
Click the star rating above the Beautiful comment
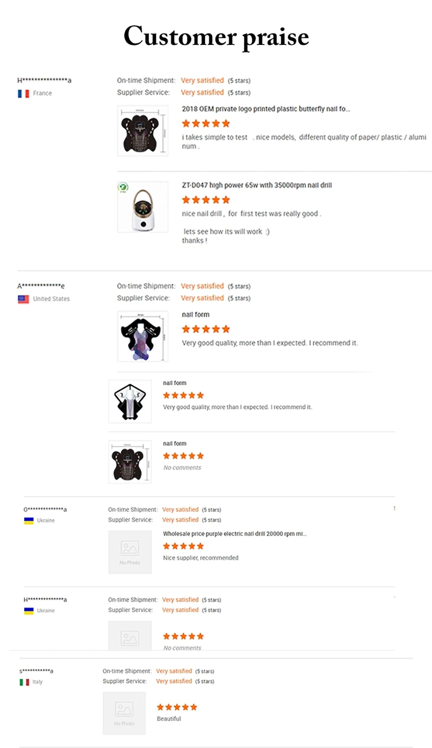177,707
